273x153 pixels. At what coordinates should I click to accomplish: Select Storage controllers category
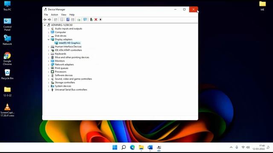pos(65,82)
